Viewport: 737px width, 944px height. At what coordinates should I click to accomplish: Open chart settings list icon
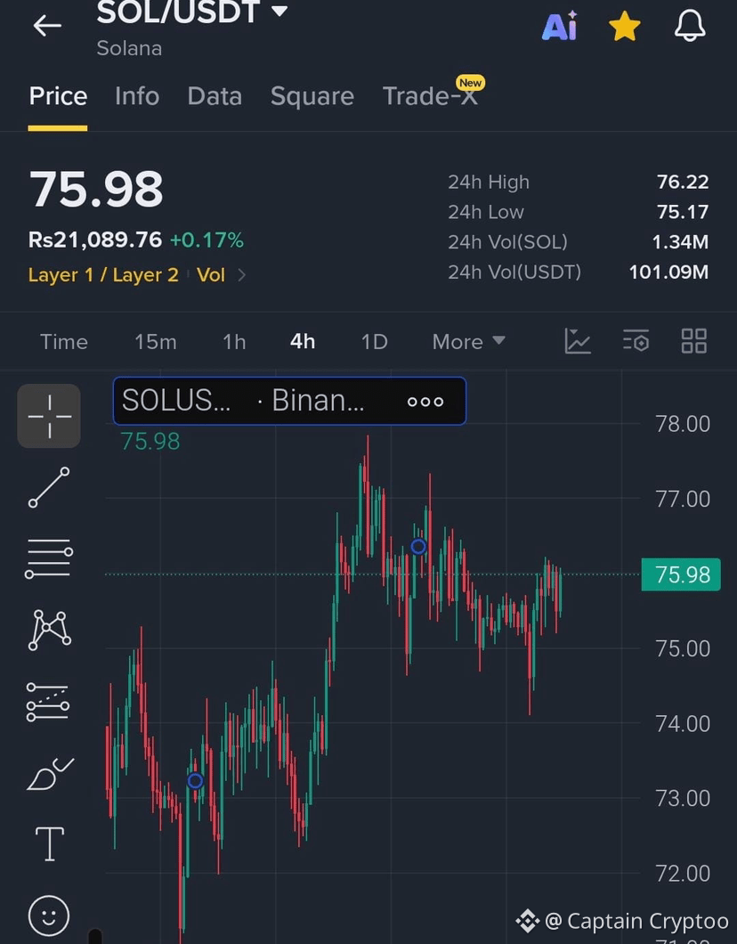coord(636,341)
